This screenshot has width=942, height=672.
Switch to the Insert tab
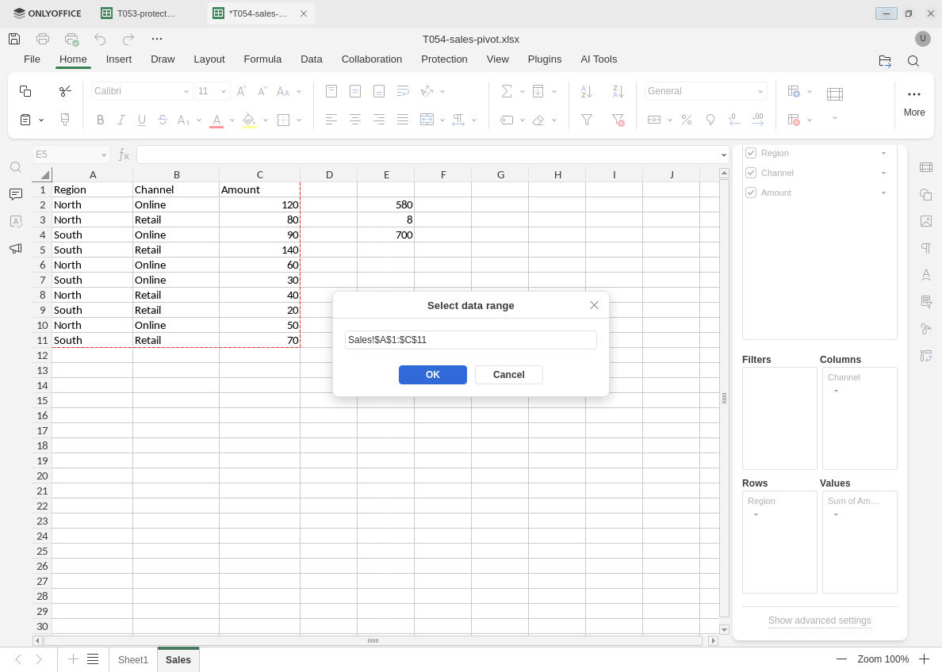pyautogui.click(x=118, y=59)
